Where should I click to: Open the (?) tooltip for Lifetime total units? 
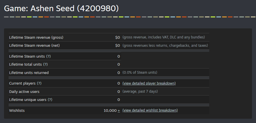[45, 65]
